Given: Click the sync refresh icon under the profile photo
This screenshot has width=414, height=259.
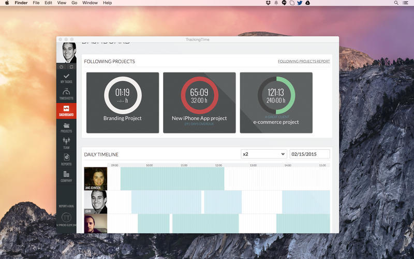Looking at the screenshot, I should pos(71,67).
